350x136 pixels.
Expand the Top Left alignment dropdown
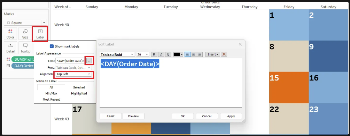click(73, 74)
